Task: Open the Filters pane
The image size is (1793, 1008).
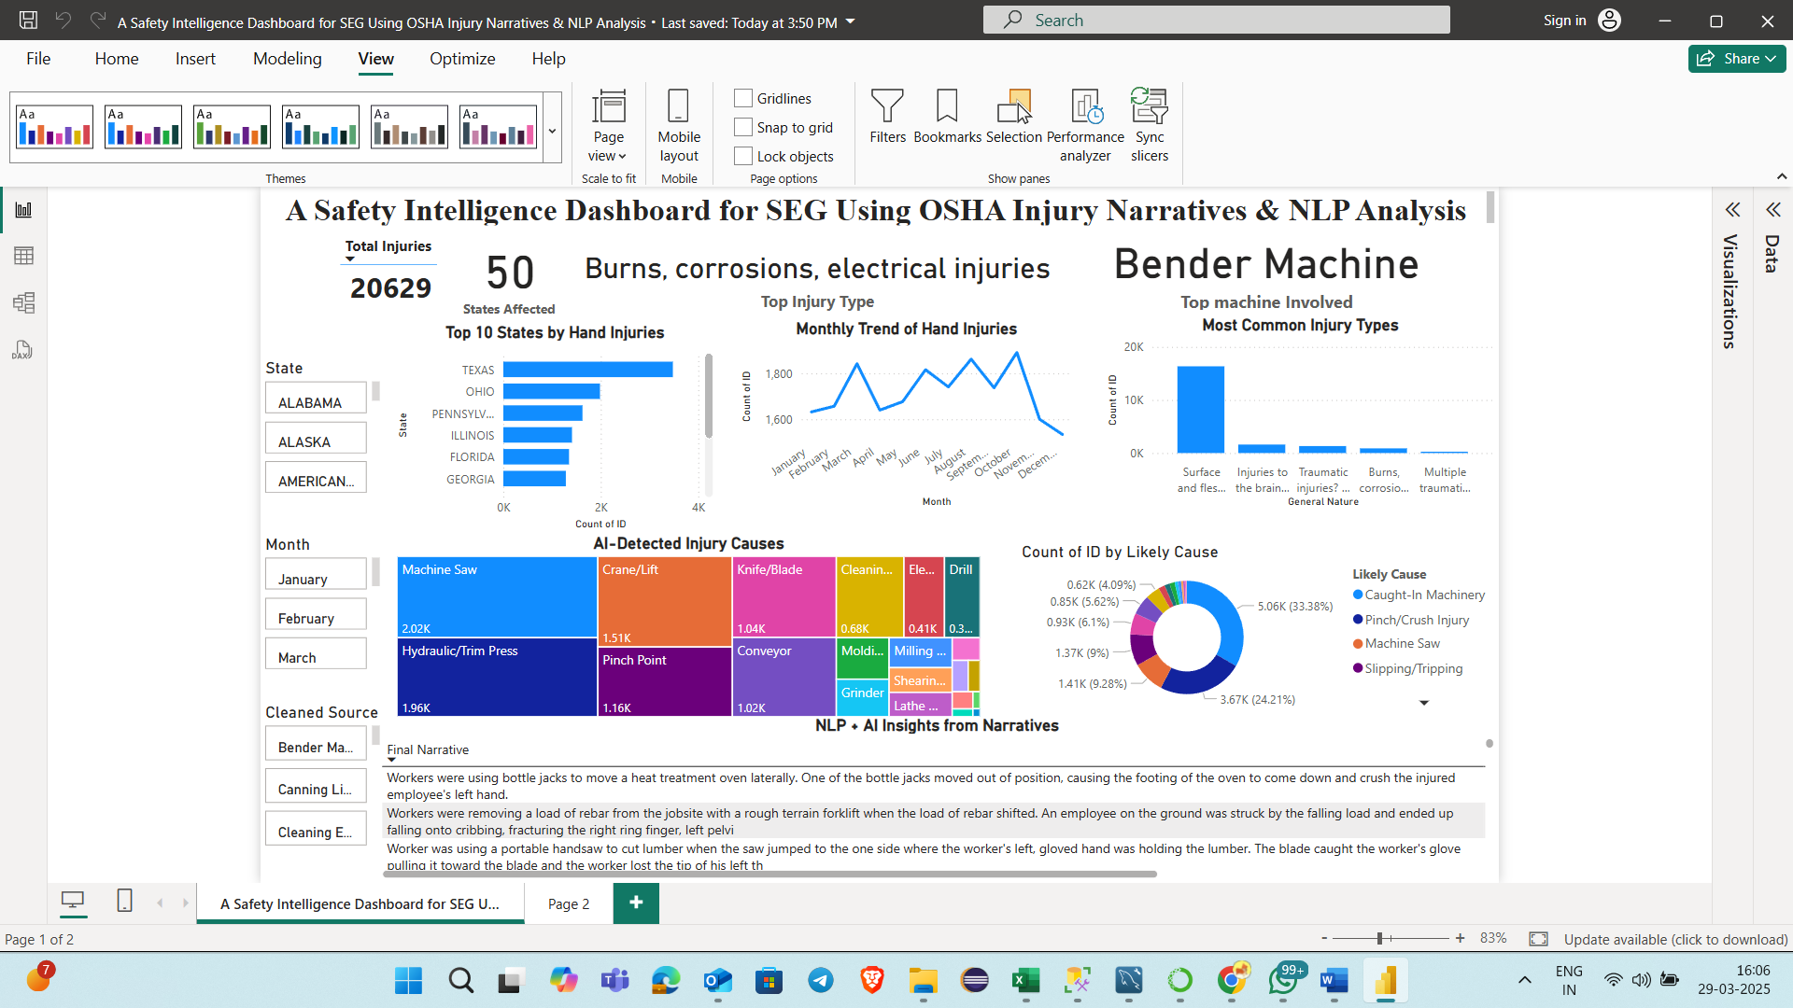Action: point(887,117)
